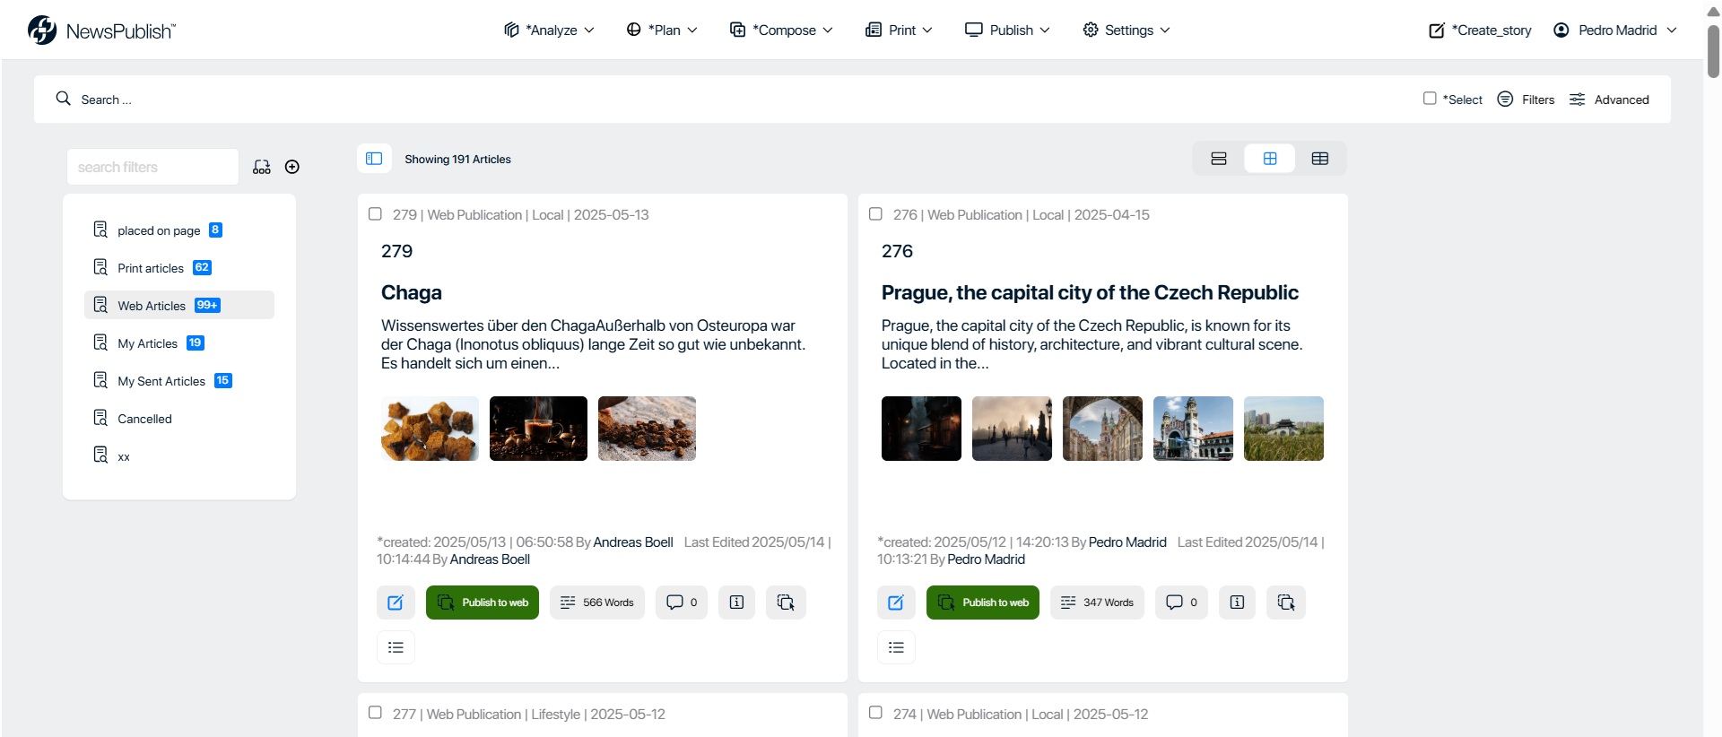
Task: Select the My Sent Articles filter
Action: pyautogui.click(x=179, y=380)
